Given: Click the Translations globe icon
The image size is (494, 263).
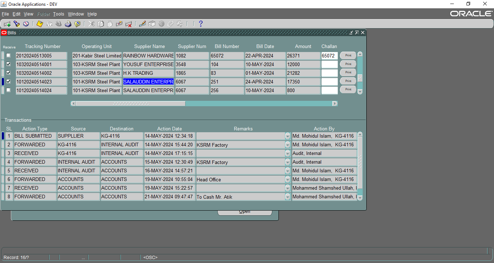Looking at the screenshot, I should pyautogui.click(x=161, y=24).
